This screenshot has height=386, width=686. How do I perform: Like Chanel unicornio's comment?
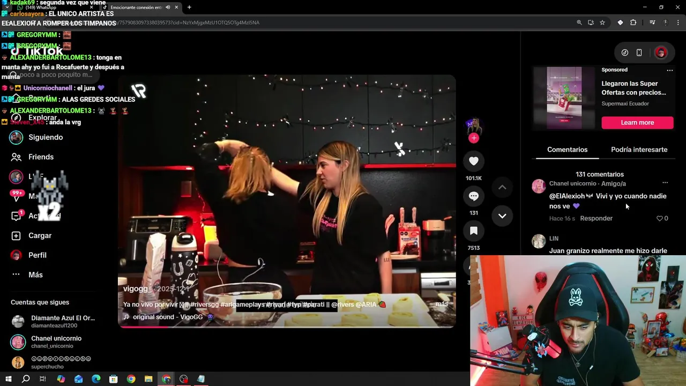(x=660, y=218)
